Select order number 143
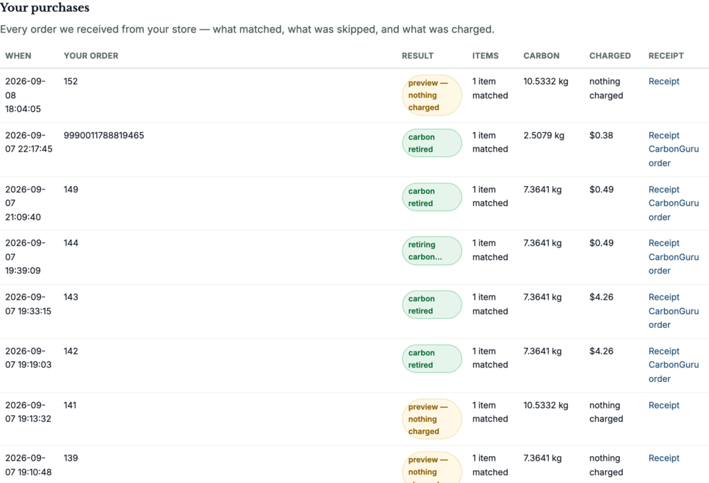The width and height of the screenshot is (709, 483). 71,298
